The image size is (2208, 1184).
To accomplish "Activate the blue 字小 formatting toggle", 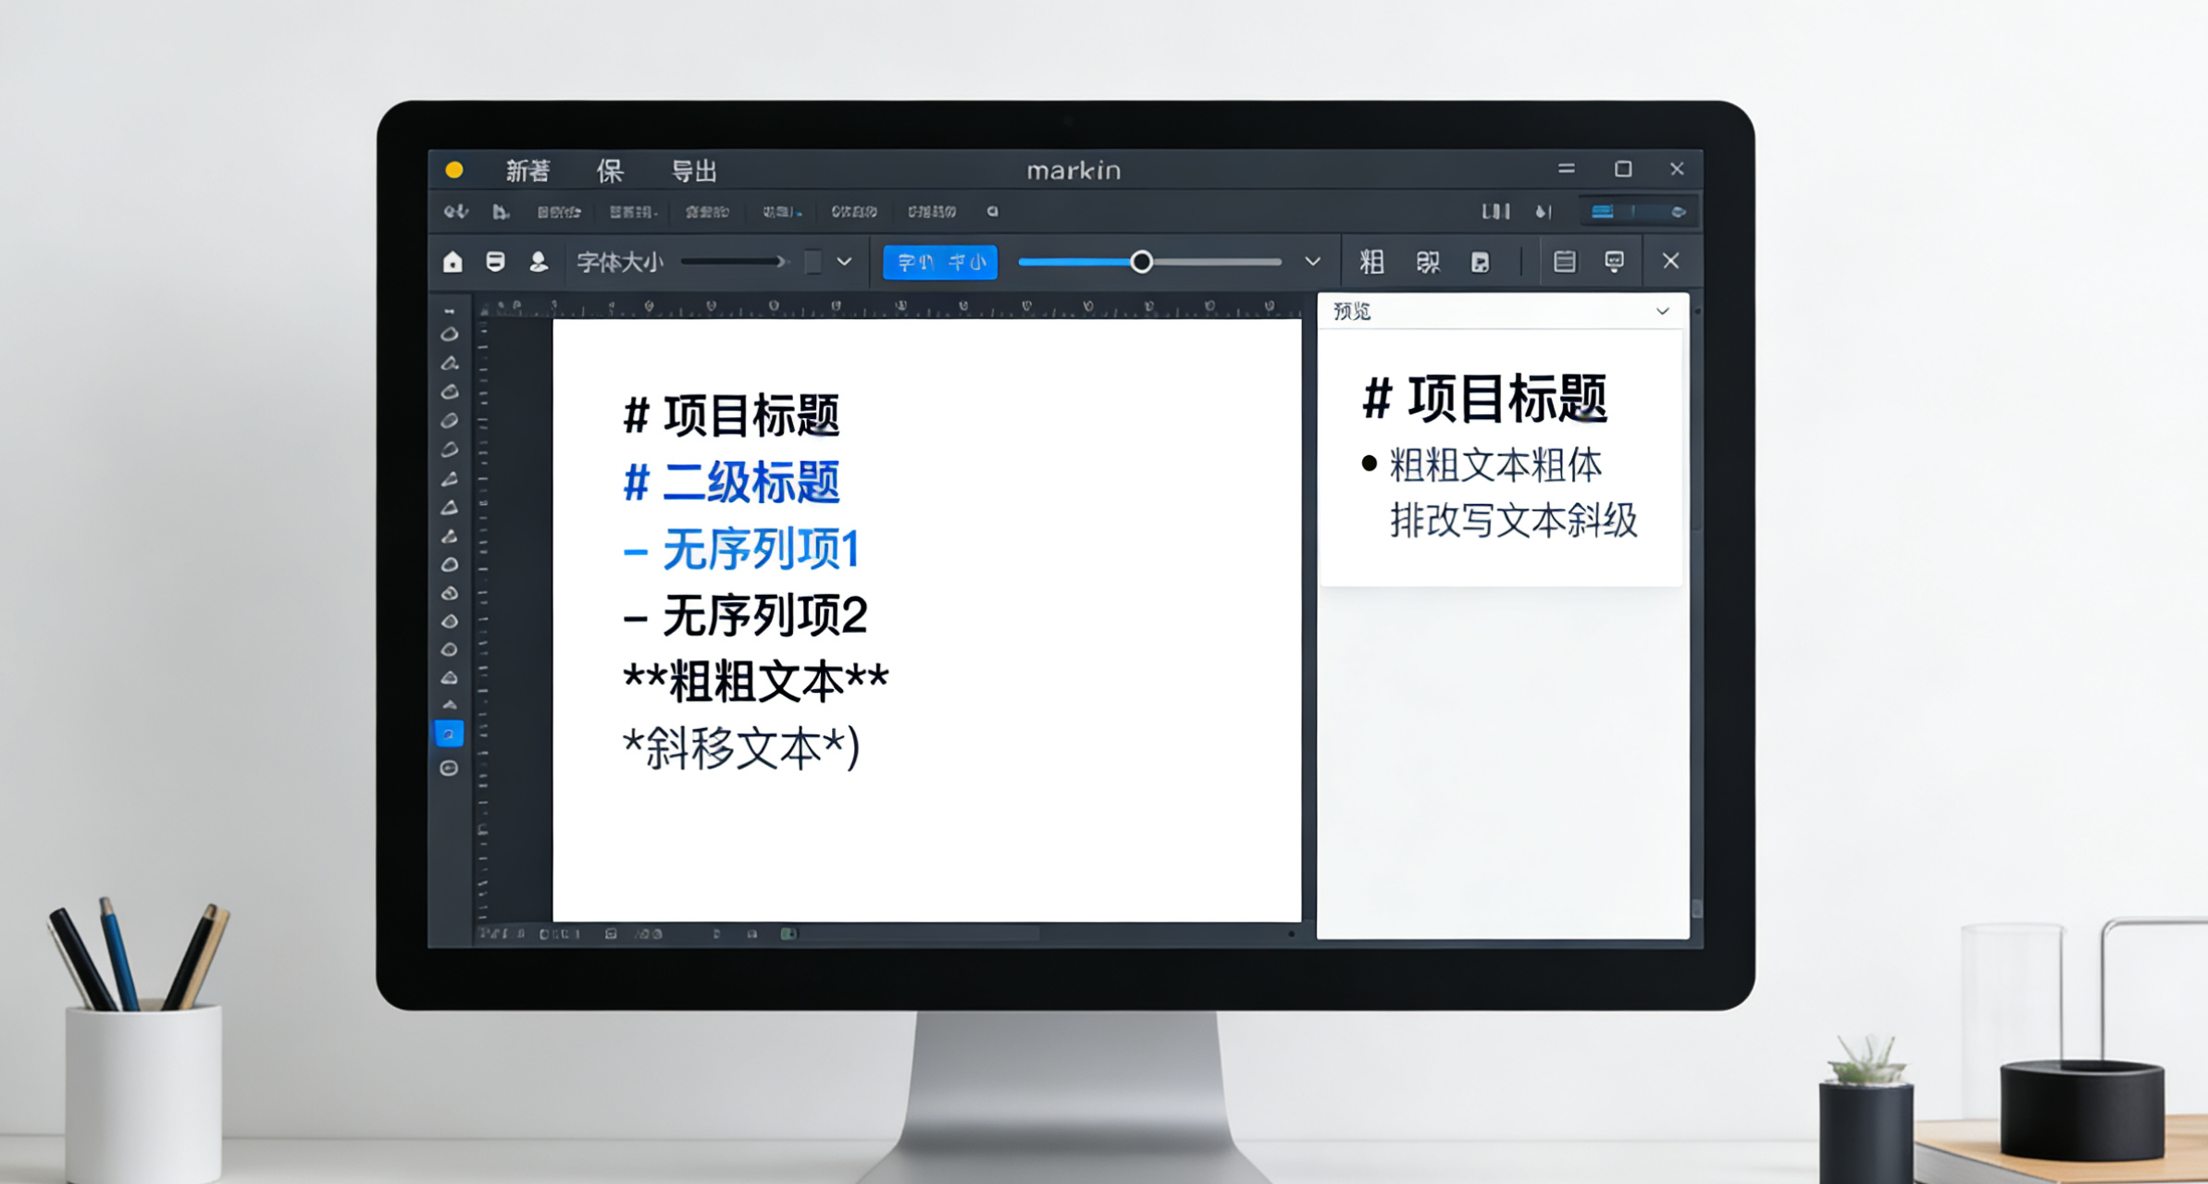I will [x=939, y=262].
